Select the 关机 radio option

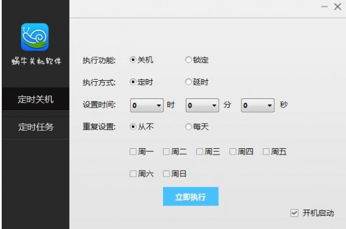point(133,60)
